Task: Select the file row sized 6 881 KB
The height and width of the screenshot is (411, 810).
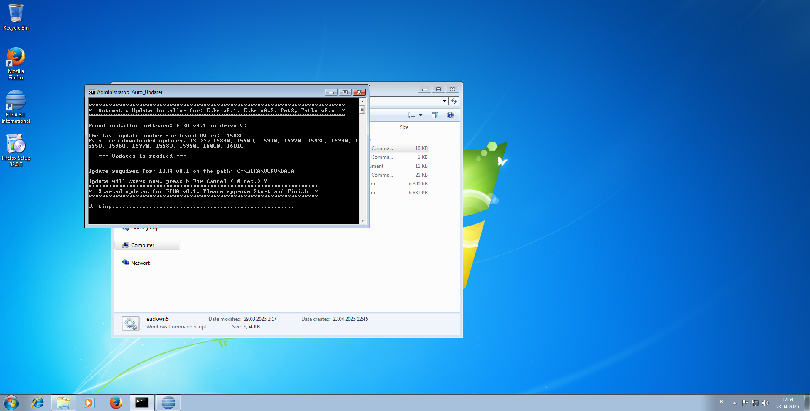Action: click(400, 193)
